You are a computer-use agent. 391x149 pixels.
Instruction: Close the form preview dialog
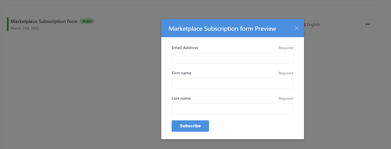[x=296, y=28]
